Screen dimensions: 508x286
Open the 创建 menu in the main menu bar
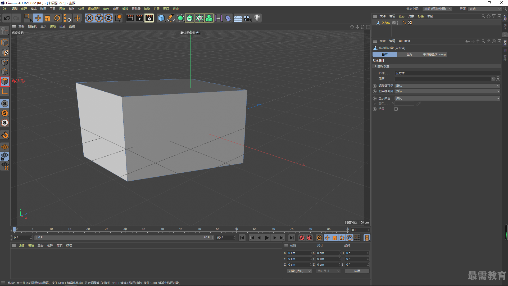(24, 9)
